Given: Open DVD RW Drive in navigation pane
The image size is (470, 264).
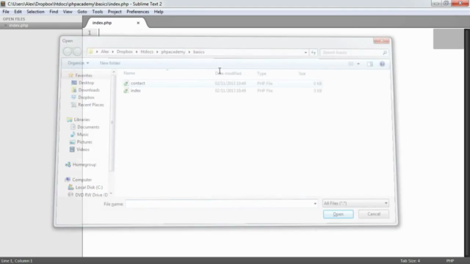Looking at the screenshot, I should point(91,195).
